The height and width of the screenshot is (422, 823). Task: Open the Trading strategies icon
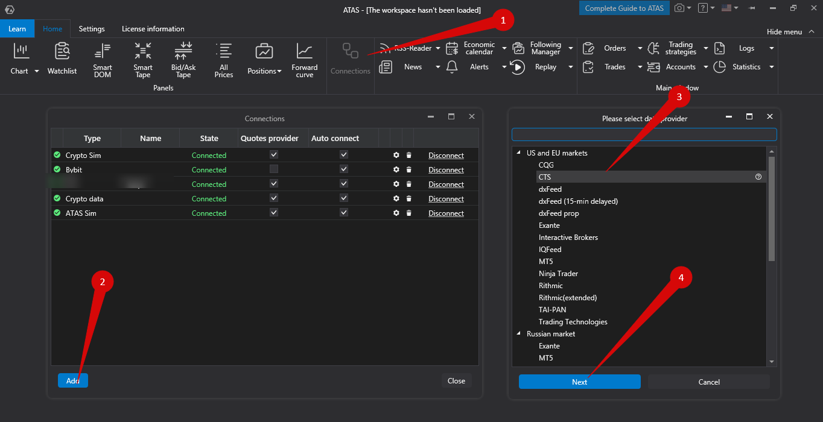pos(653,48)
